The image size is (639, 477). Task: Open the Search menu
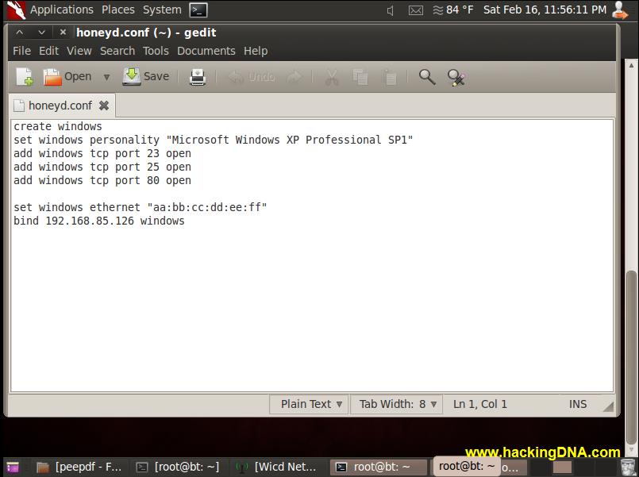117,51
